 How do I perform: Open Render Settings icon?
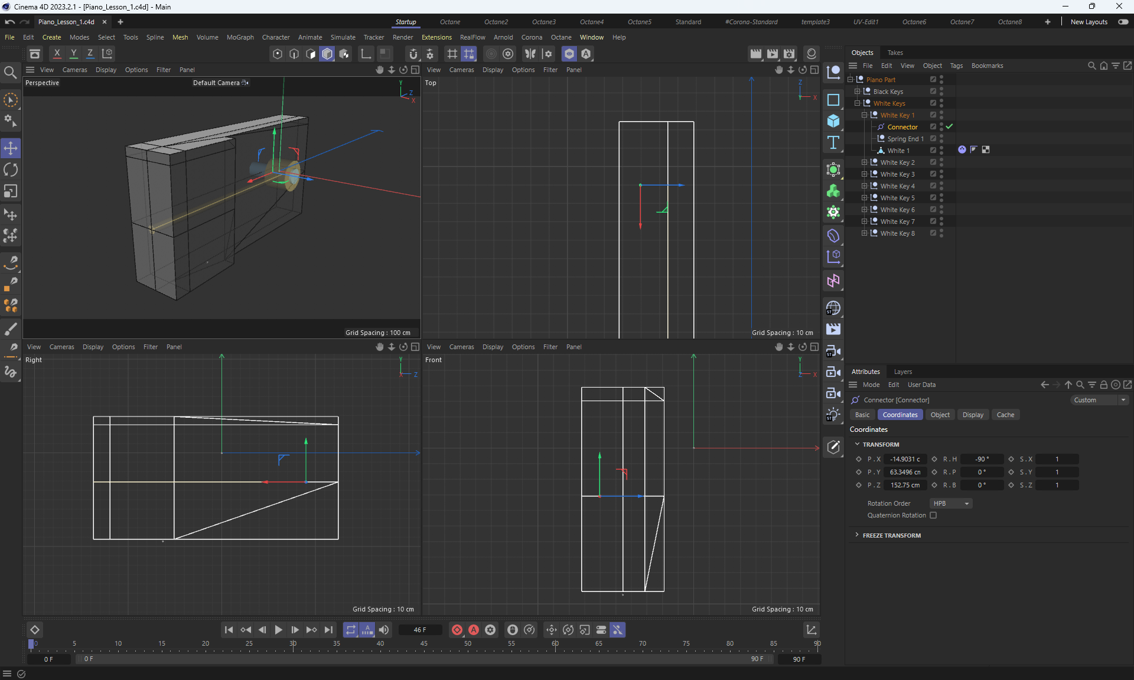(x=789, y=54)
